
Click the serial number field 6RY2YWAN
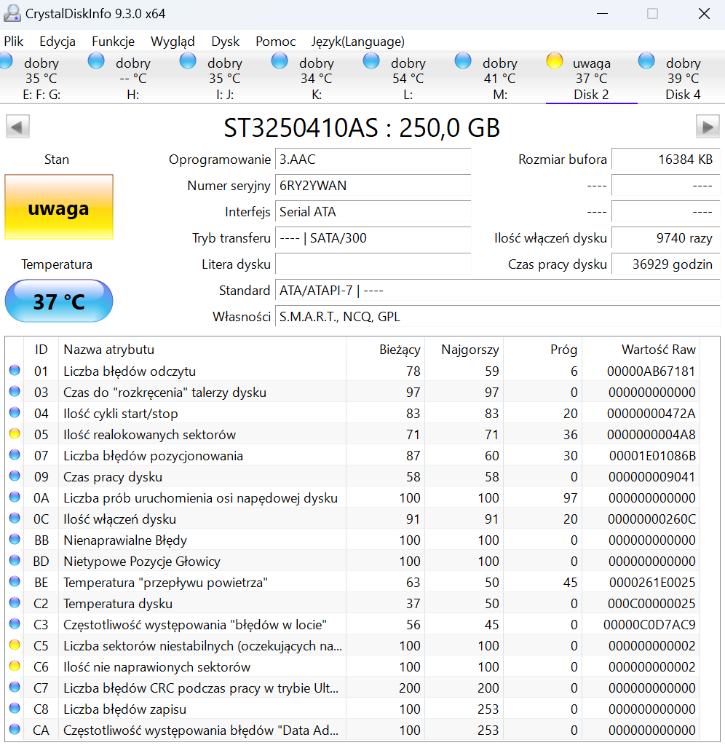point(373,186)
